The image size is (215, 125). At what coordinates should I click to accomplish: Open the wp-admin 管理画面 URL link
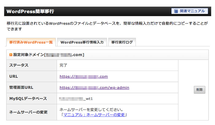pyautogui.click(x=94, y=87)
